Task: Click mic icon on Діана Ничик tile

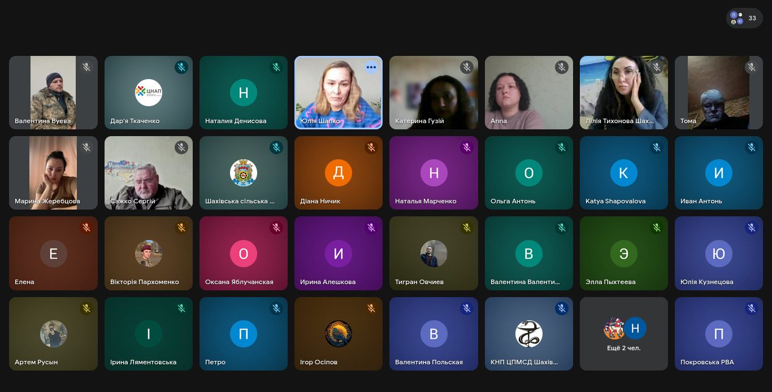Action: point(371,147)
